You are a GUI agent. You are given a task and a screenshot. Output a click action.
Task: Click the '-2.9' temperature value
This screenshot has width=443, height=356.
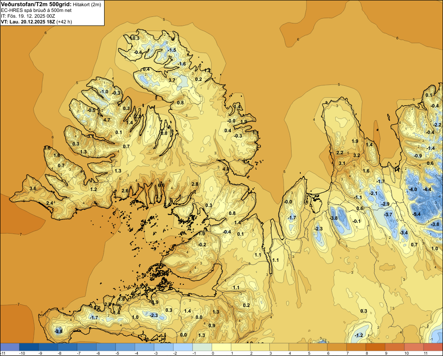(385, 204)
